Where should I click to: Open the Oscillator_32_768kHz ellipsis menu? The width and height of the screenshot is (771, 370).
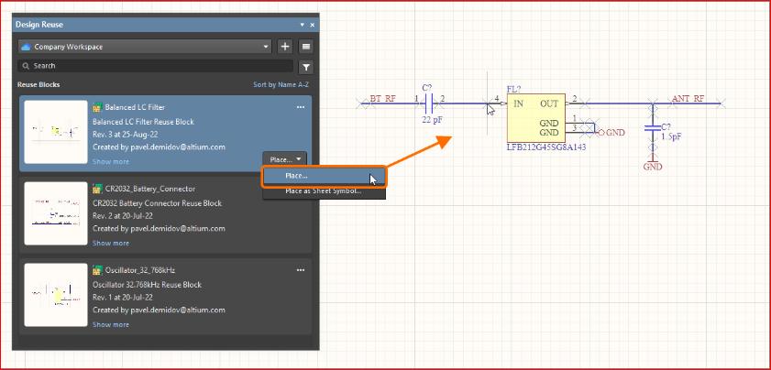(301, 270)
